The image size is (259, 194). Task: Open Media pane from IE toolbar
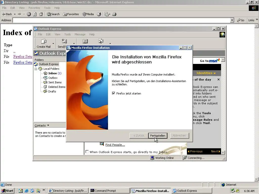pos(88,14)
